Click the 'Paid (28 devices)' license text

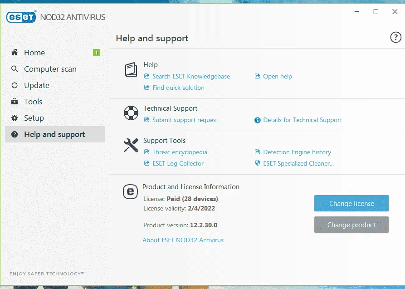(192, 199)
